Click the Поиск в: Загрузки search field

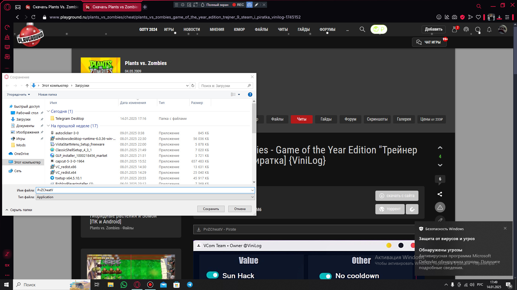[x=226, y=86]
